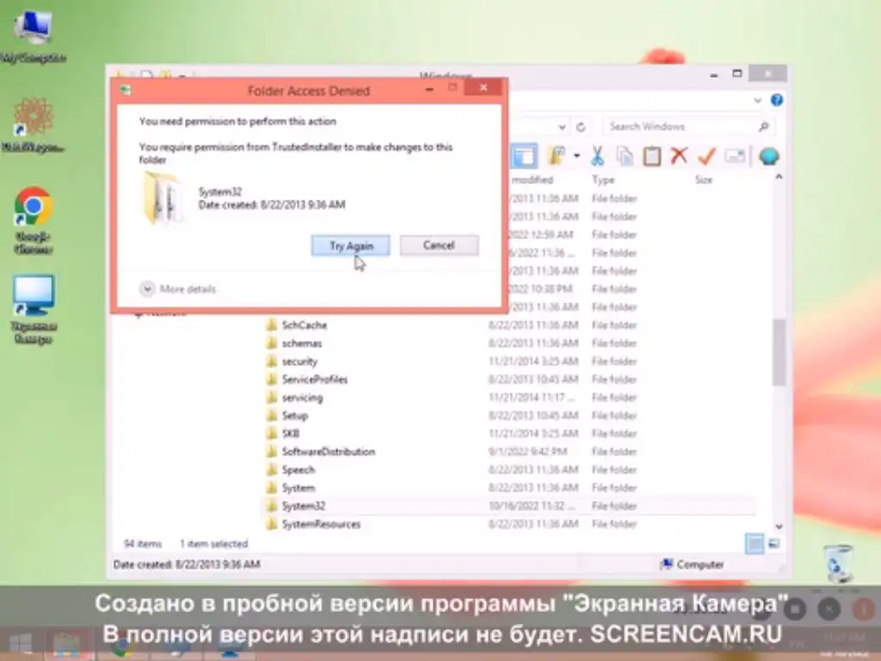Image resolution: width=881 pixels, height=661 pixels.
Task: Select the Google Chrome desktop shortcut
Action: tap(34, 220)
